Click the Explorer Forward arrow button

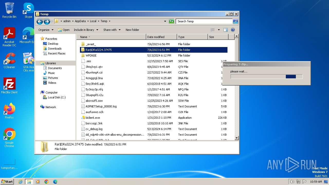pos(47,21)
